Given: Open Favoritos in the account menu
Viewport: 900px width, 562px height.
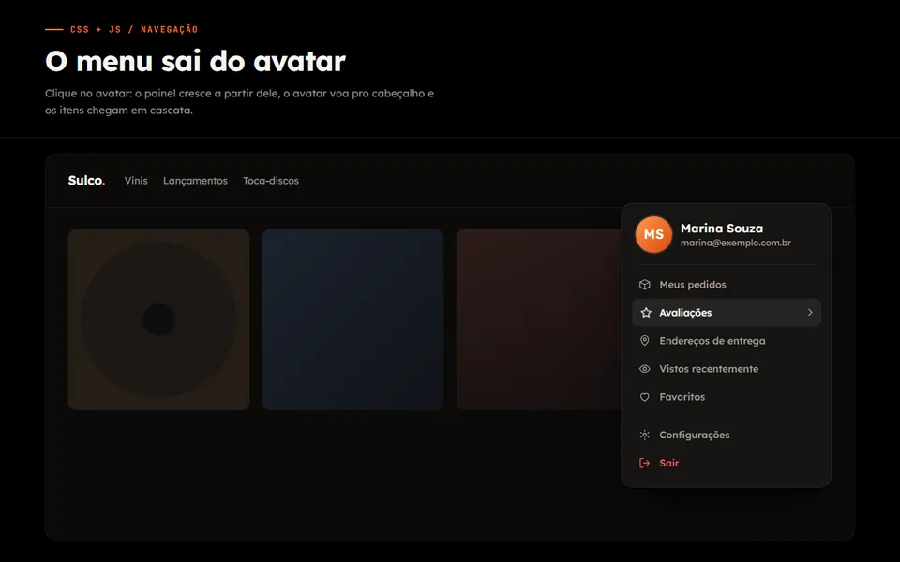Looking at the screenshot, I should pos(726,397).
